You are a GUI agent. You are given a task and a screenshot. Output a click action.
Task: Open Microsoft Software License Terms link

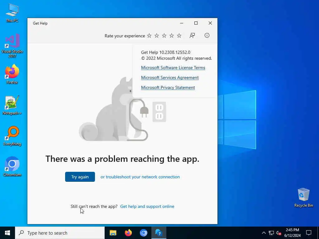(x=173, y=68)
